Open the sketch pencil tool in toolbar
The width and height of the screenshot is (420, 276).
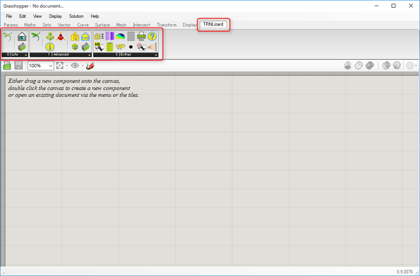tap(90, 66)
